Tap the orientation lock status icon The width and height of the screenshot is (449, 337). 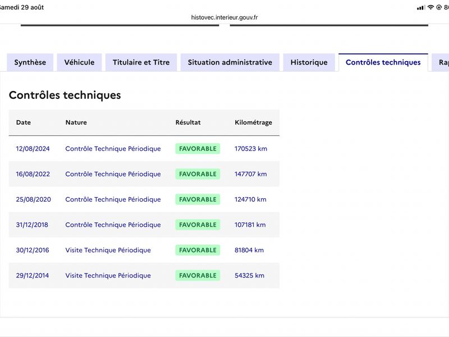pyautogui.click(x=439, y=7)
